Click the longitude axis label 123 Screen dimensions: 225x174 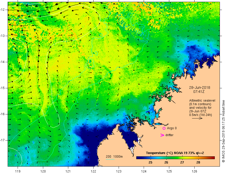(119, 171)
